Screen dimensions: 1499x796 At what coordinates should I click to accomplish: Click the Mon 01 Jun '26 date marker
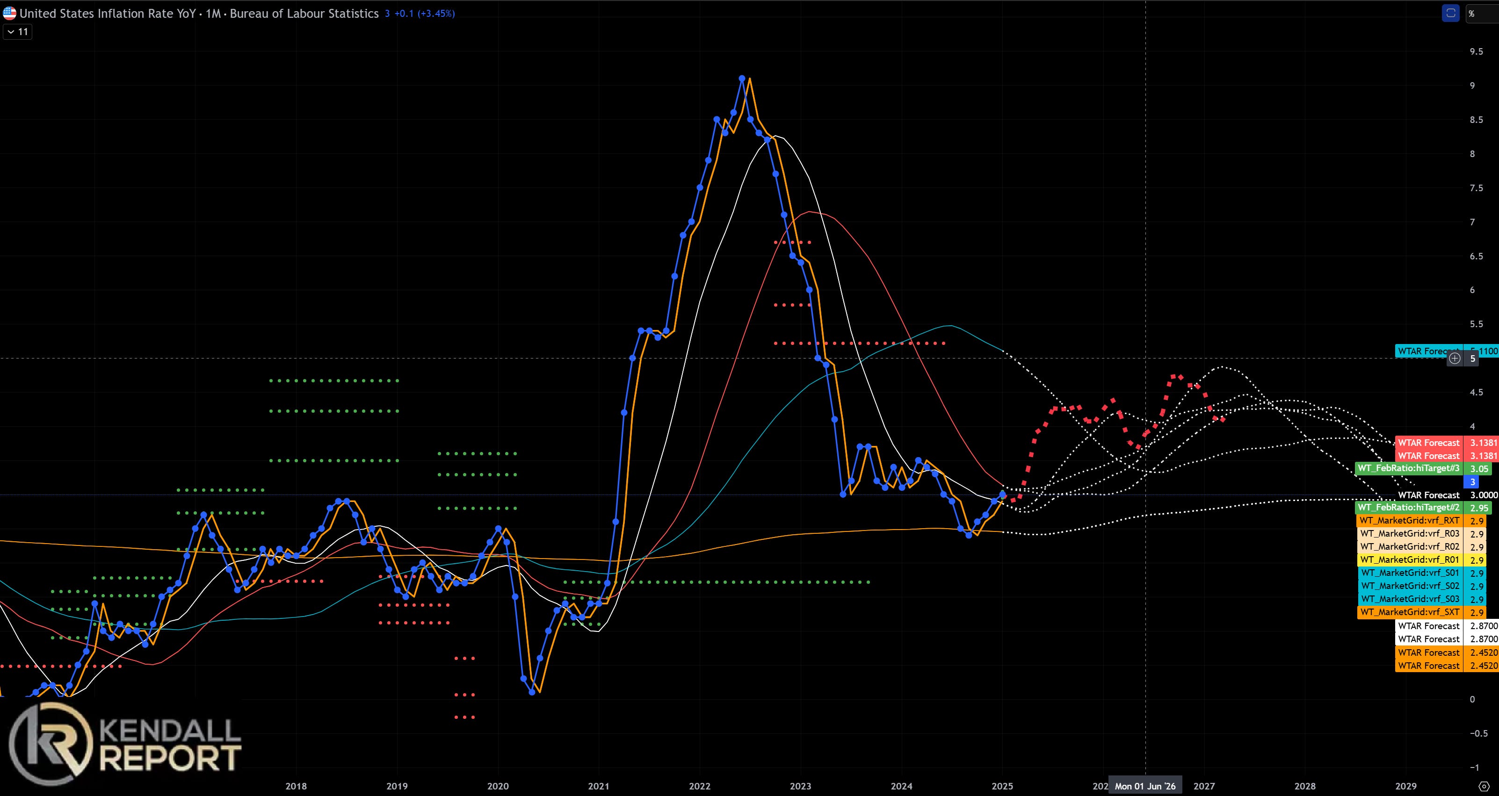point(1144,786)
